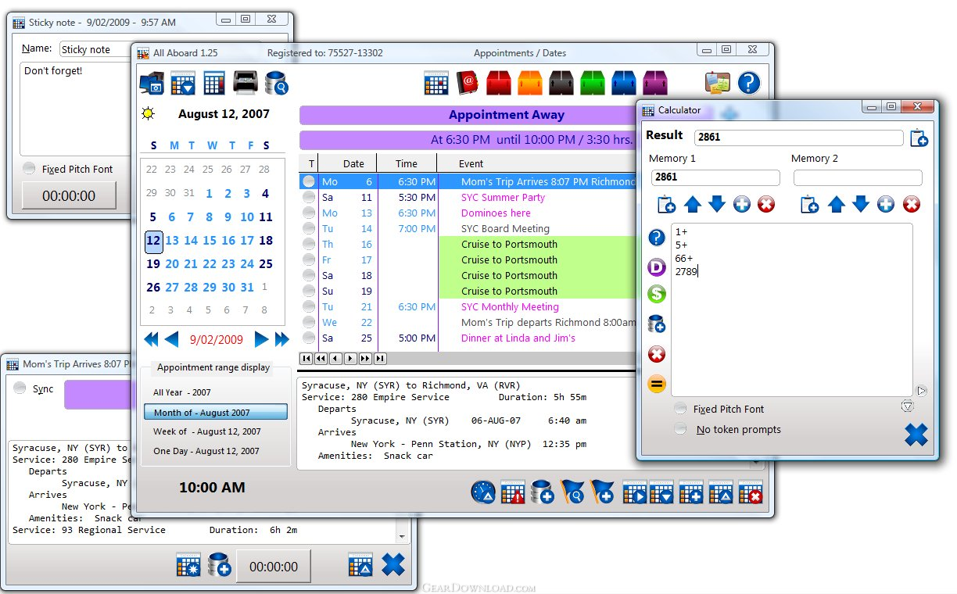Click the right triangle expander beside calculator pad
Image resolution: width=957 pixels, height=594 pixels.
922,391
